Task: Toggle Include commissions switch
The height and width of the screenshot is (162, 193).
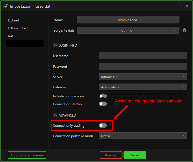Action: coord(103,96)
